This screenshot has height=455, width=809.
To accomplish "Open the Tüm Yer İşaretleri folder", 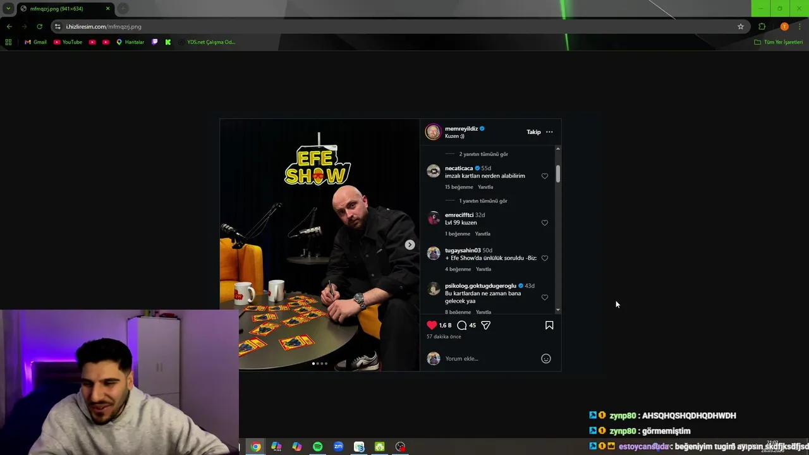I will 778,42.
